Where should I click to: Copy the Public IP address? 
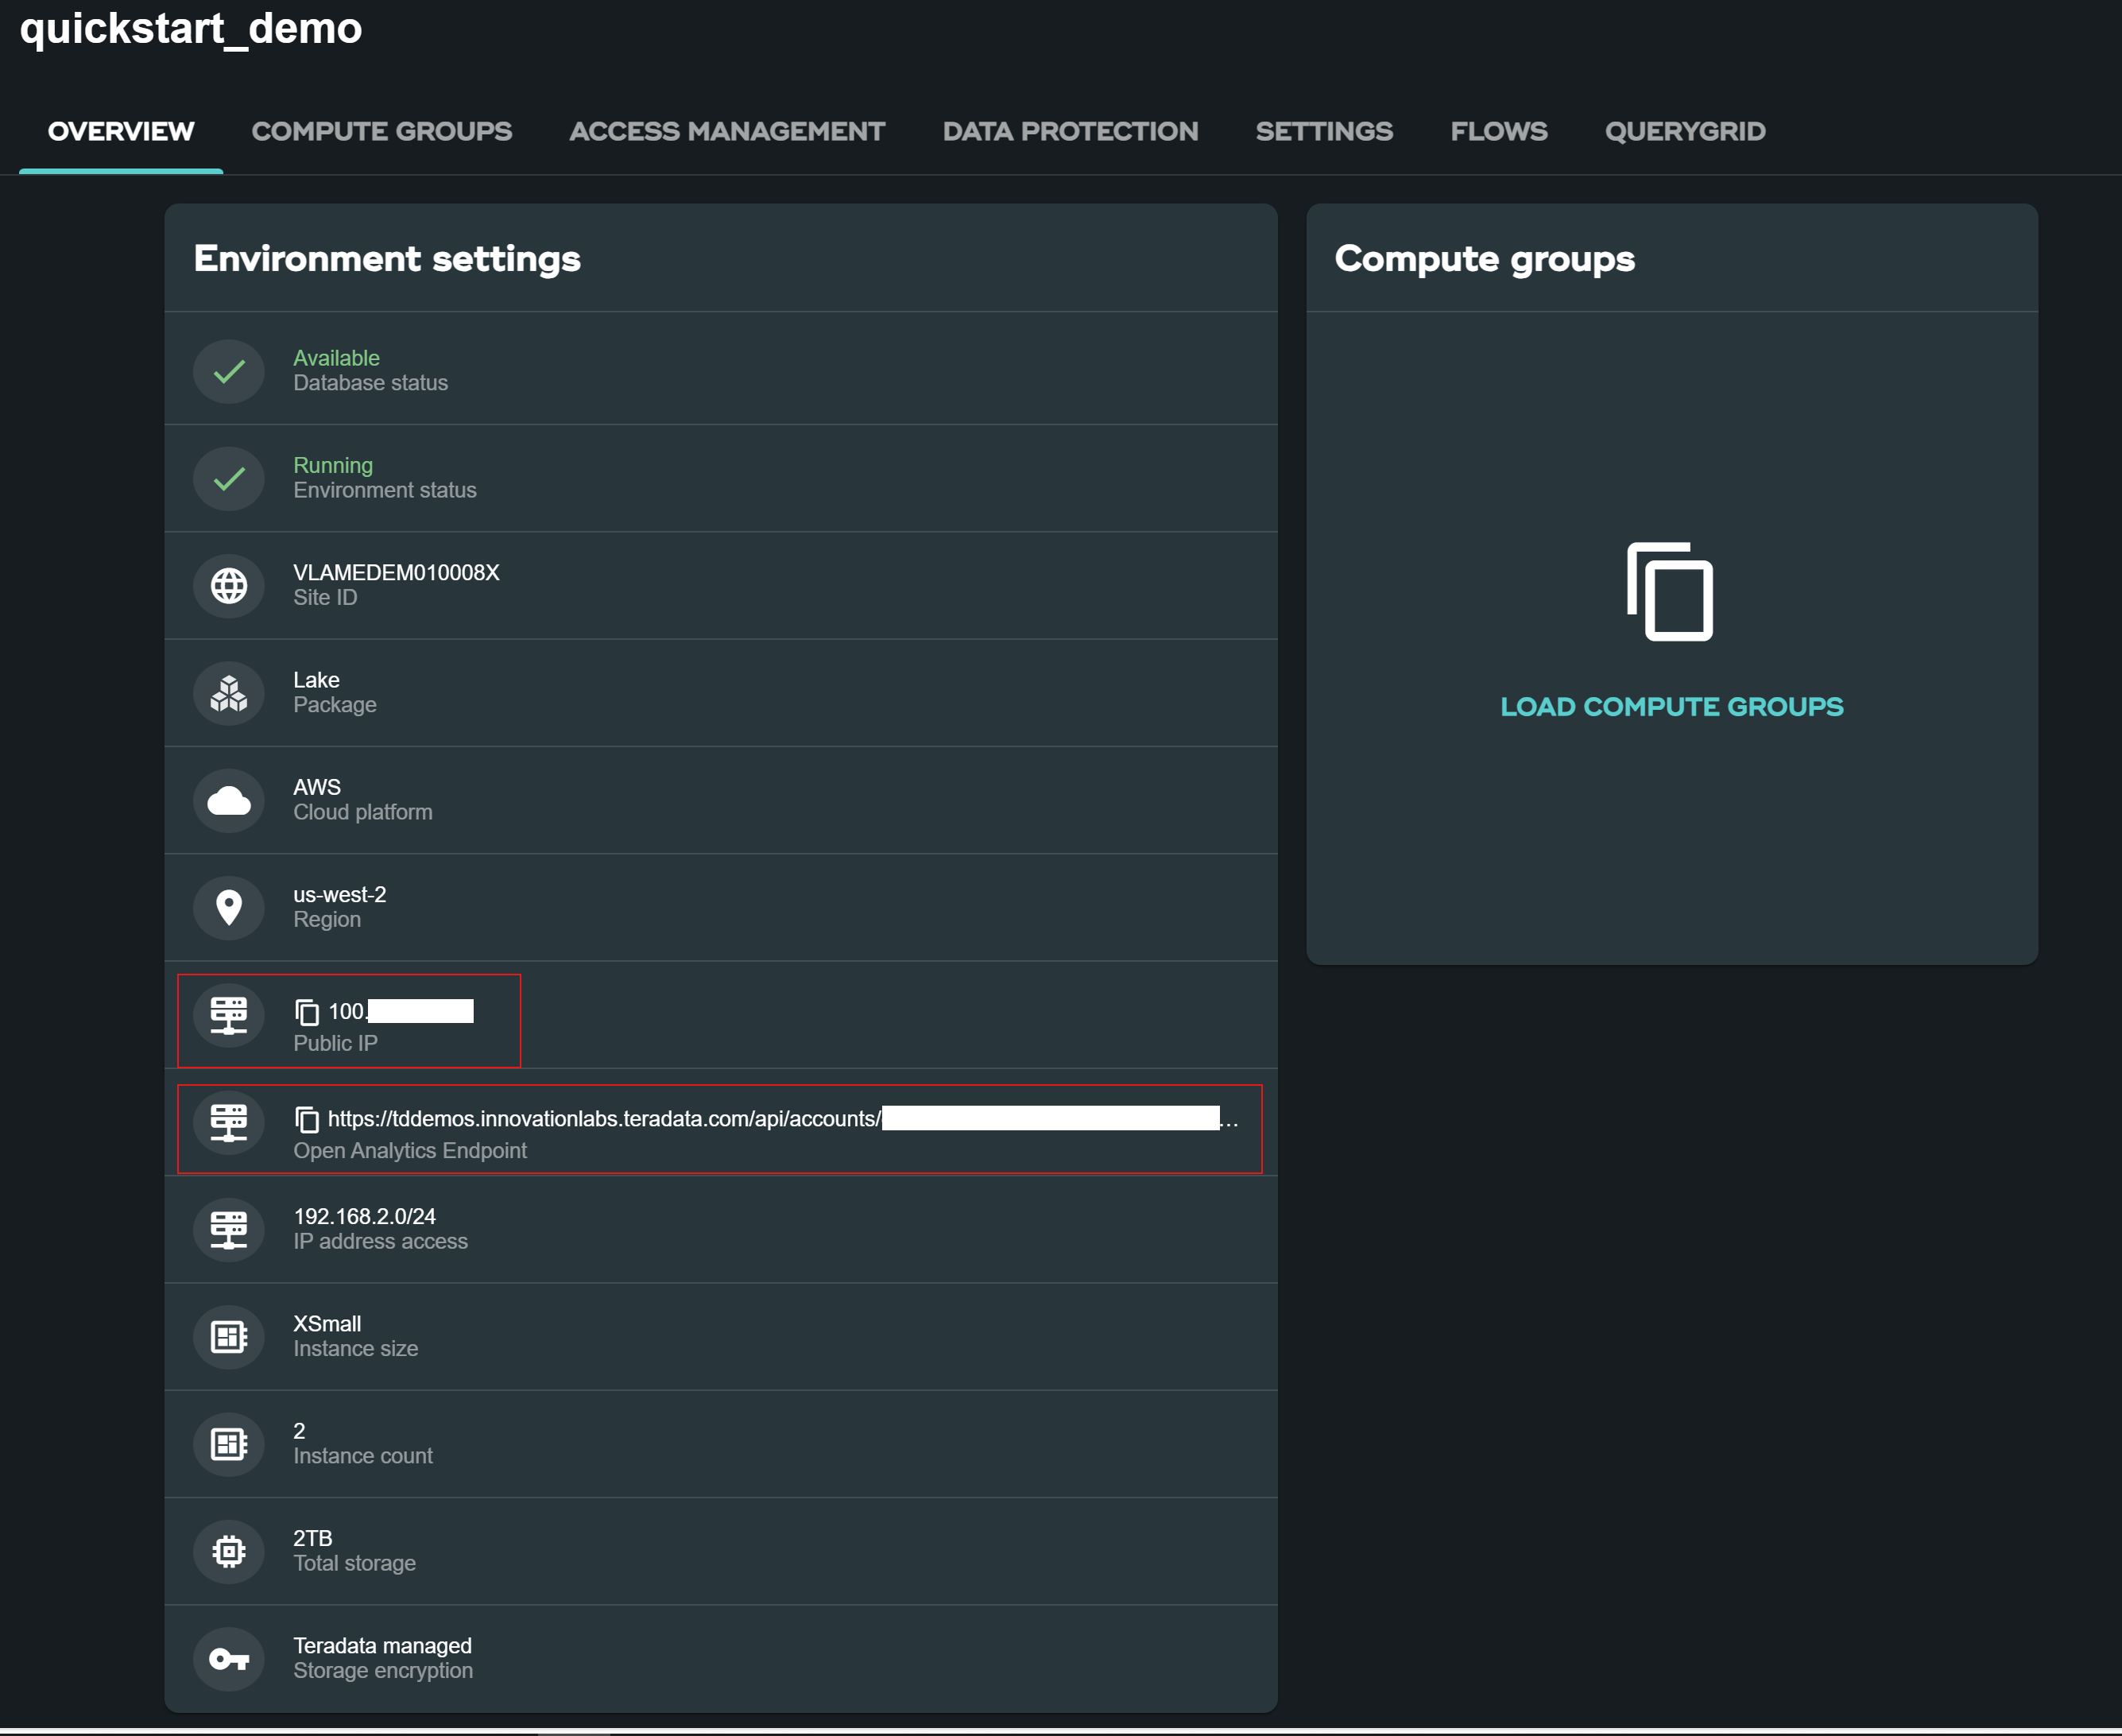(307, 1012)
